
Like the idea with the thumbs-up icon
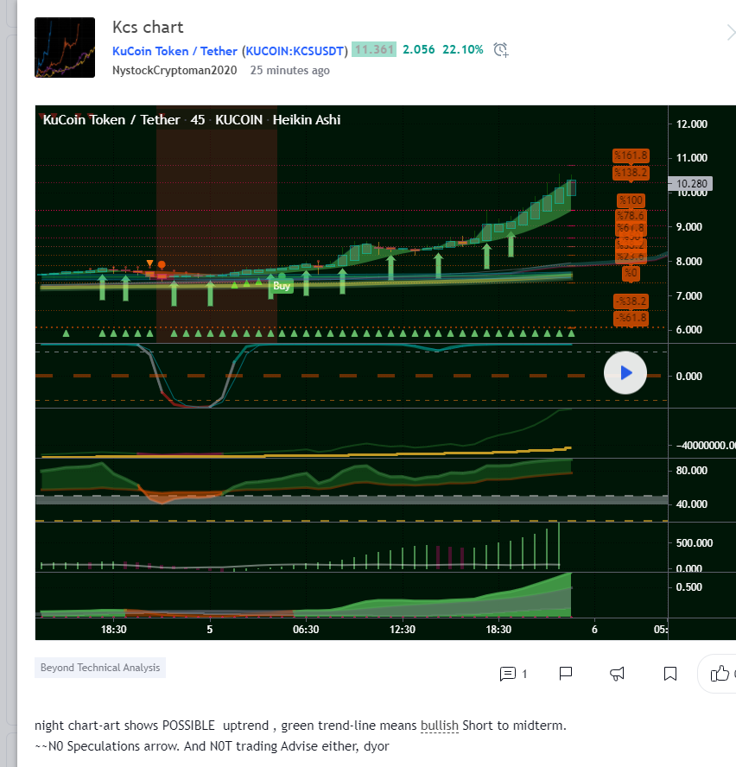720,674
